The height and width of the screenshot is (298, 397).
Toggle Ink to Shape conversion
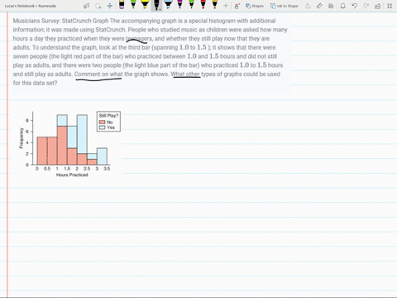[284, 6]
